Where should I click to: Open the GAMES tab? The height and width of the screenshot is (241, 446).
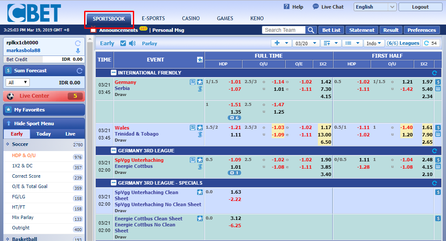pyautogui.click(x=225, y=19)
